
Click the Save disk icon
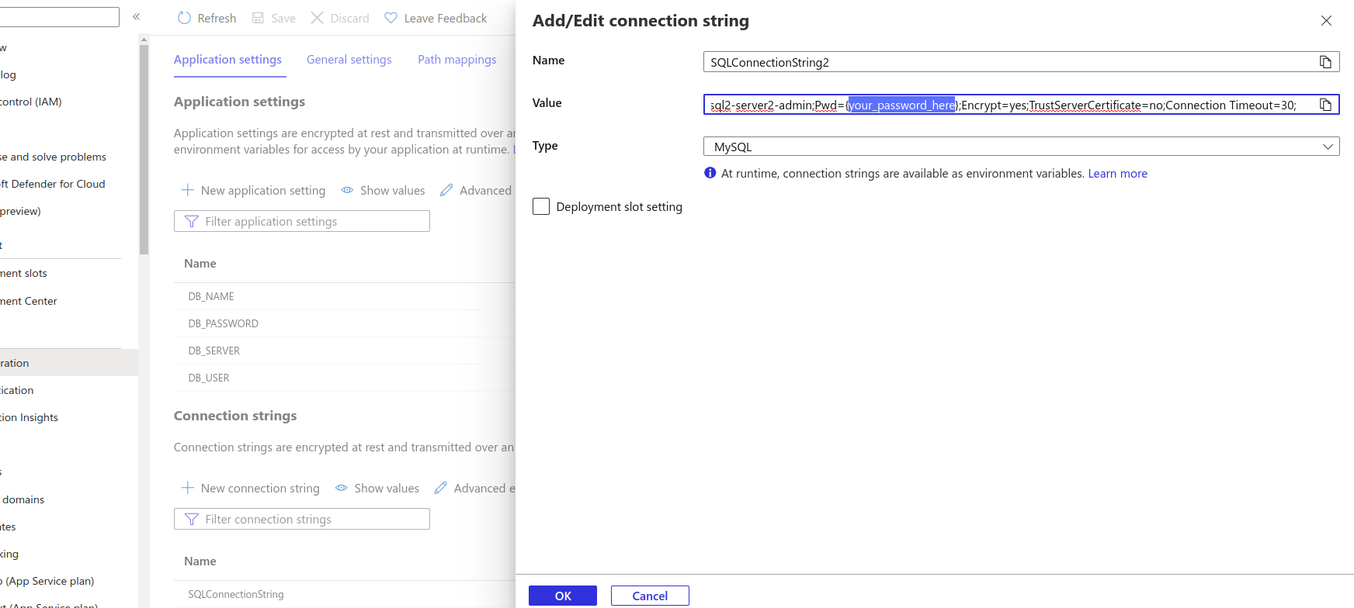[x=258, y=18]
